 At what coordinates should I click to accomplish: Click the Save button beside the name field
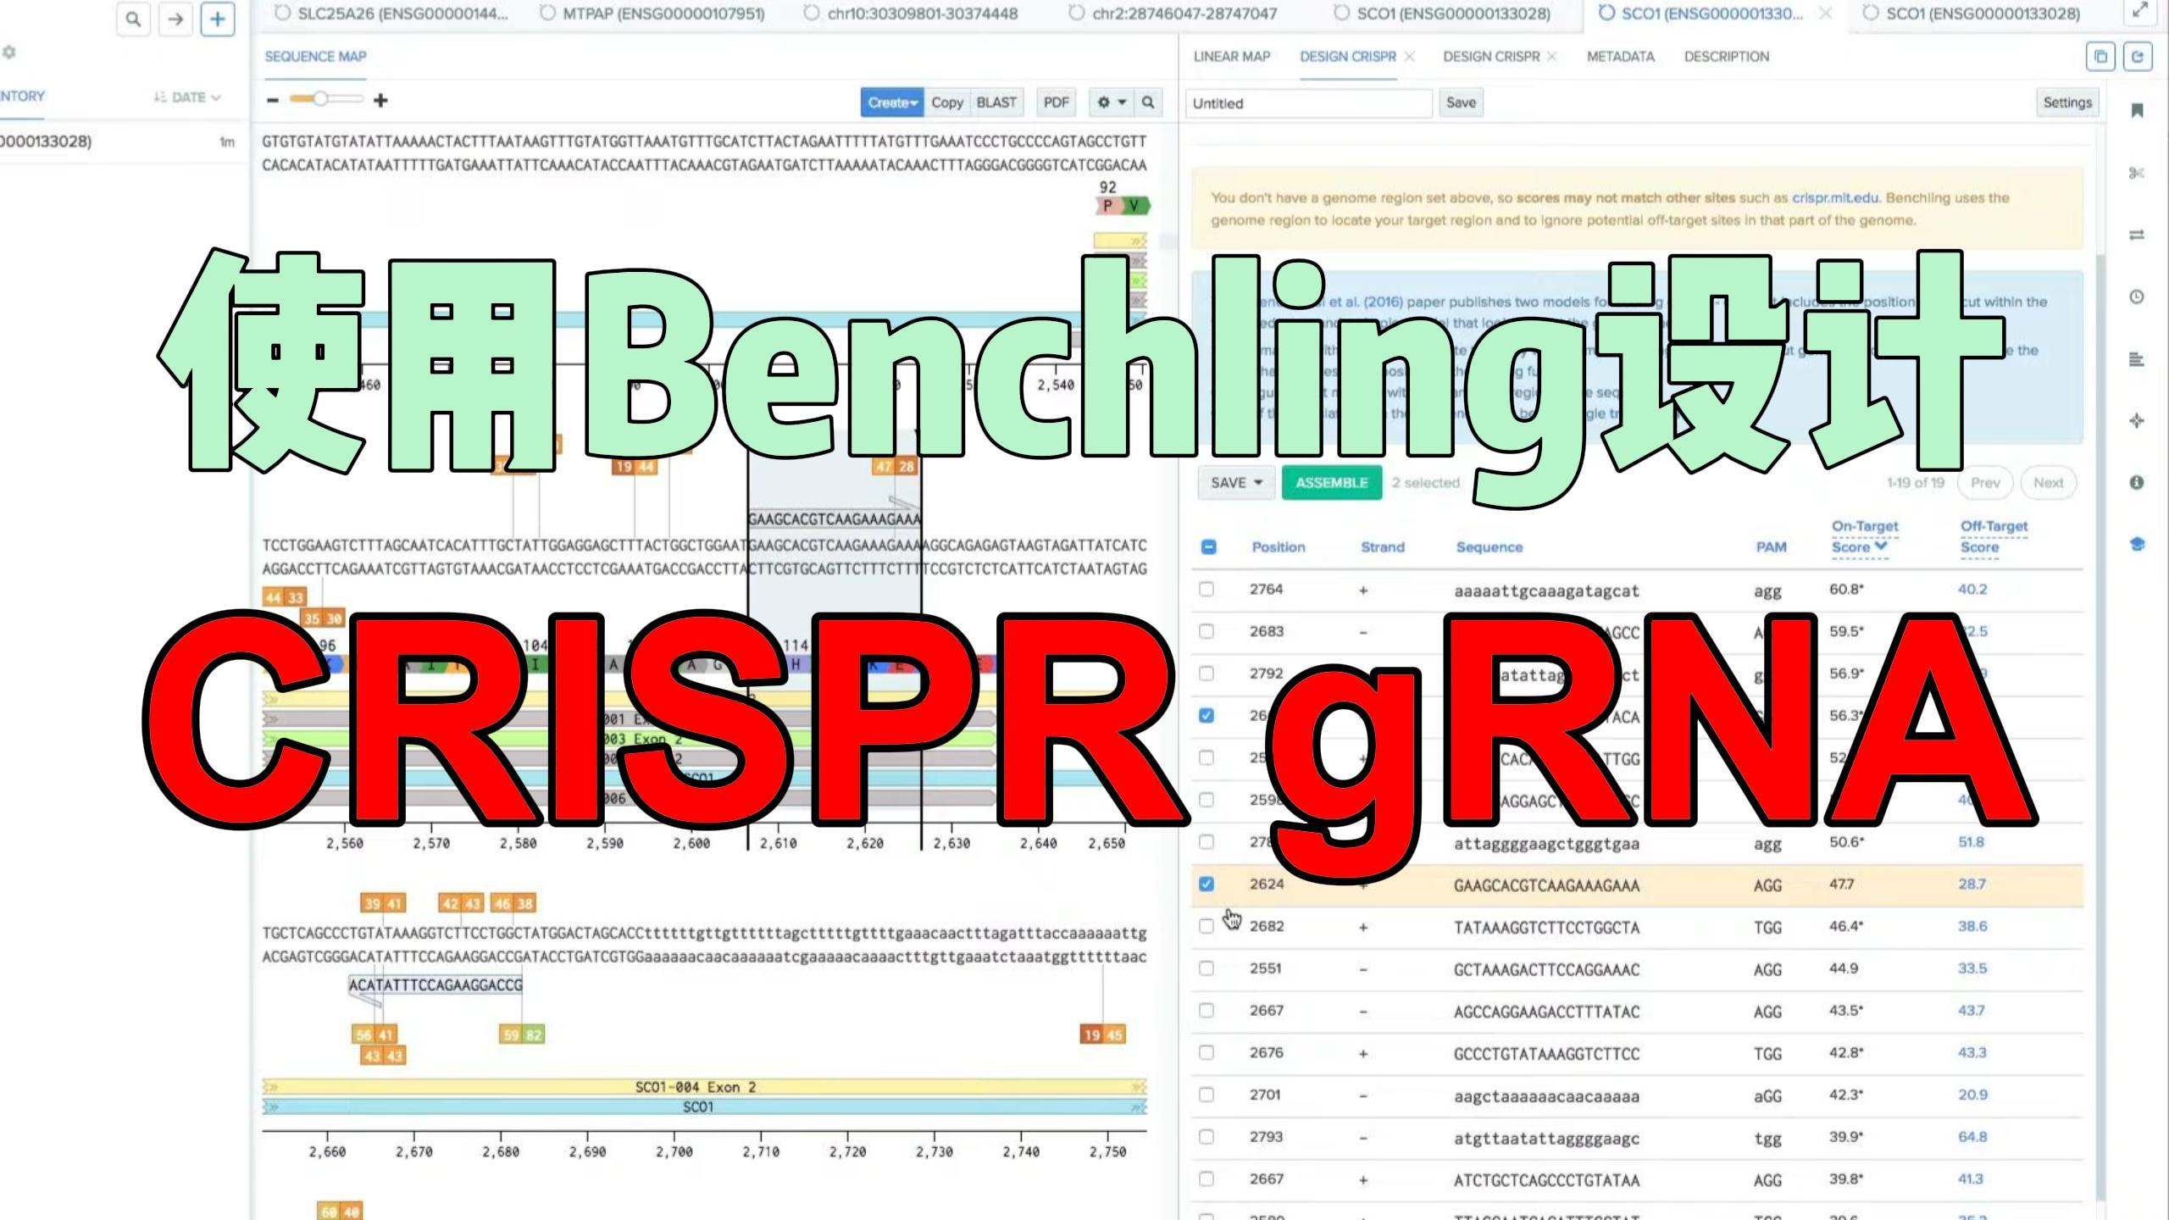coord(1461,103)
